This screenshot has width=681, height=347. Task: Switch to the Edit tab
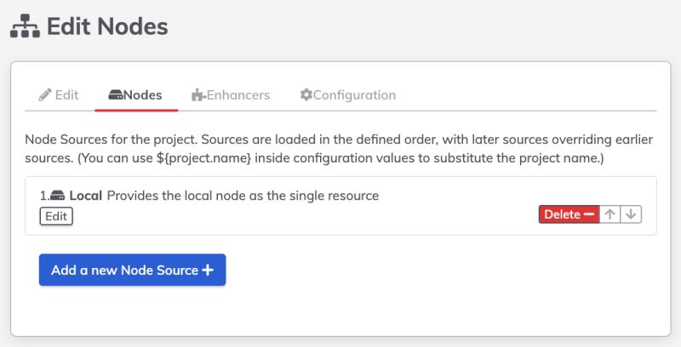tap(66, 95)
